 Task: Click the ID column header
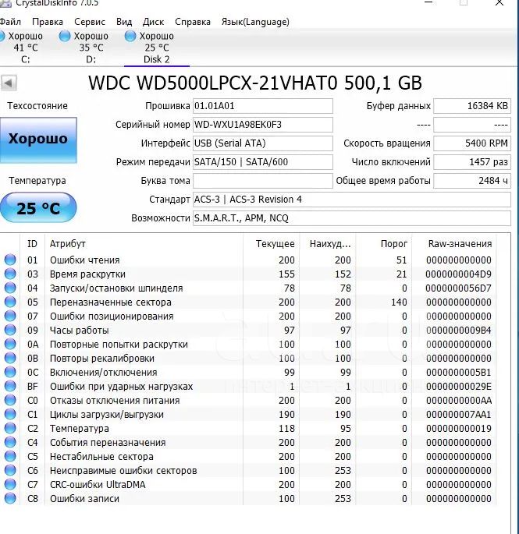tap(33, 244)
